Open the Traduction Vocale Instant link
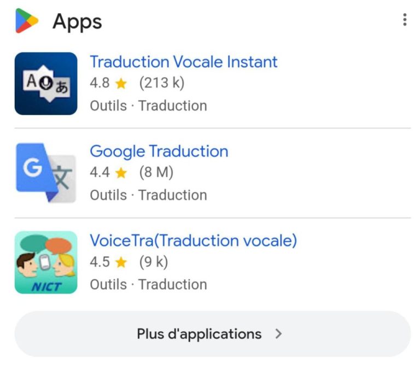Screen dimensions: 420x370 click(x=184, y=62)
